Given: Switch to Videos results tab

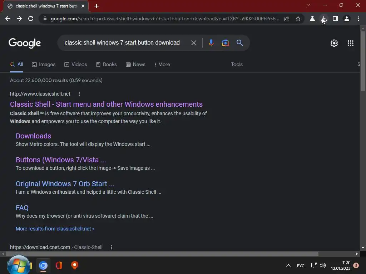Looking at the screenshot, I should [x=76, y=65].
